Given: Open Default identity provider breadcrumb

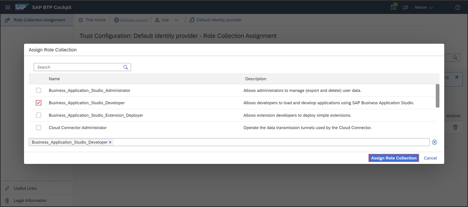Looking at the screenshot, I should pyautogui.click(x=219, y=20).
